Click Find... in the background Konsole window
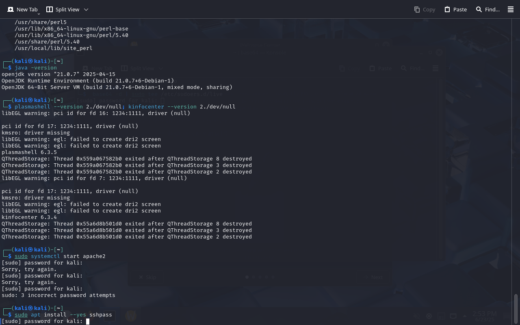Image resolution: width=520 pixels, height=325 pixels. 413,69
